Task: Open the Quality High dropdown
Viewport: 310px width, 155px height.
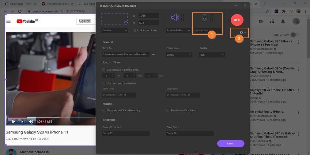Action: point(212,55)
